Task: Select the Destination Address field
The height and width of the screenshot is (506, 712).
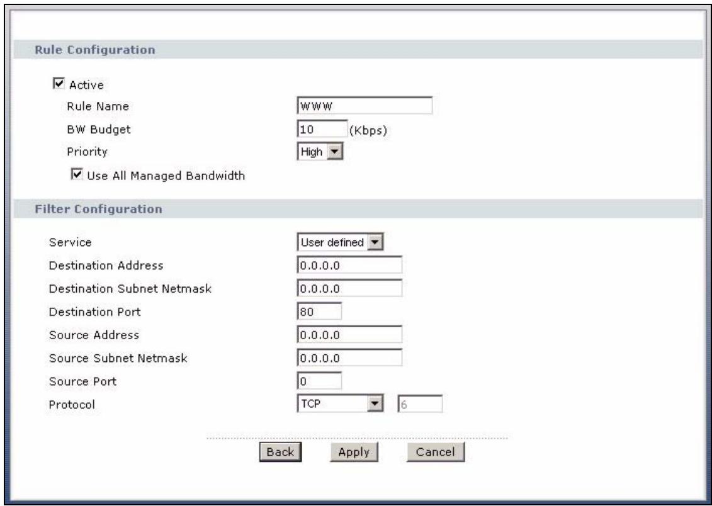Action: 348,265
